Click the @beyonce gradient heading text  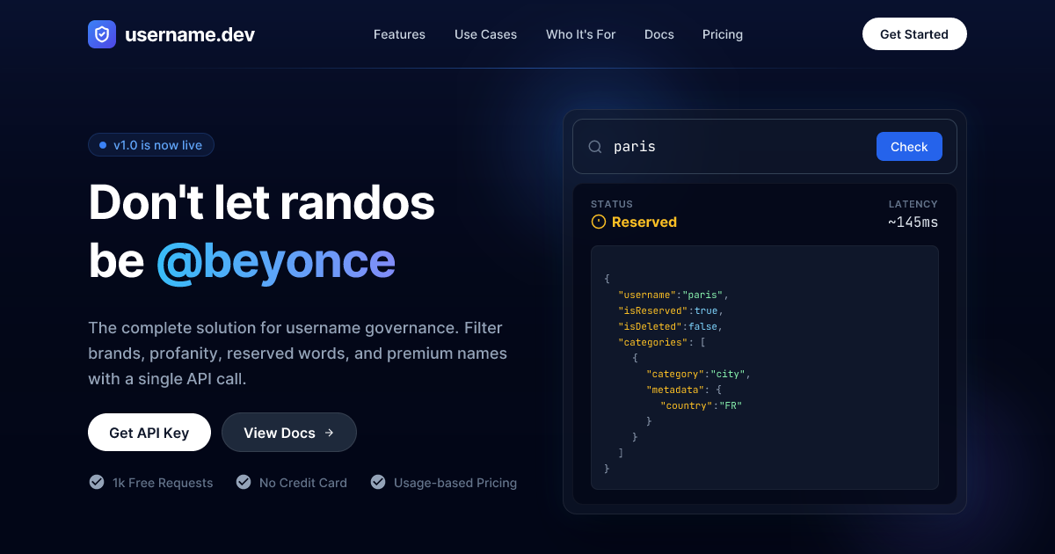pos(276,260)
